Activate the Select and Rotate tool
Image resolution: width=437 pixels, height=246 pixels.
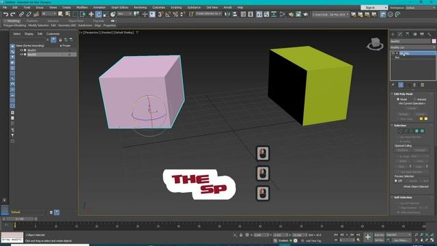[x=98, y=14]
